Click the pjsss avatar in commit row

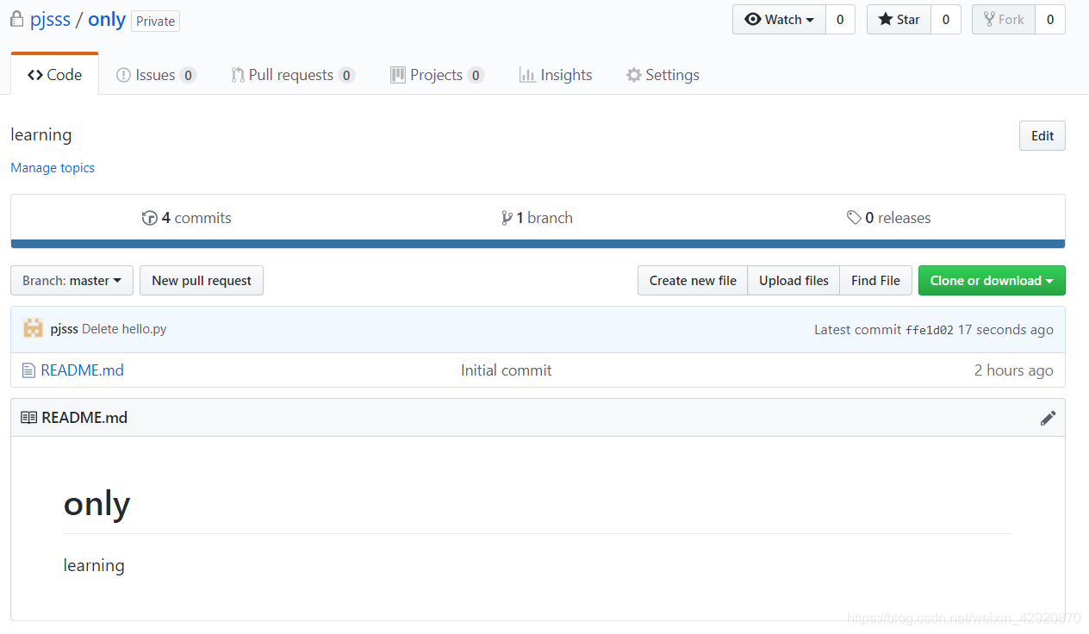pyautogui.click(x=34, y=328)
